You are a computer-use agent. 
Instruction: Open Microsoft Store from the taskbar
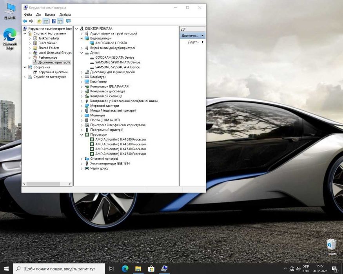pyautogui.click(x=151, y=269)
